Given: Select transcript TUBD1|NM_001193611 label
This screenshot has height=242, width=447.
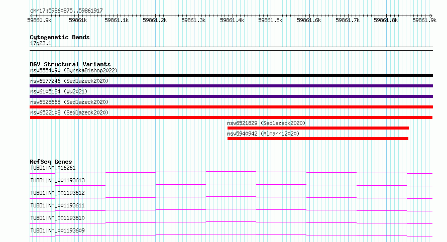Looking at the screenshot, I should (x=57, y=205).
